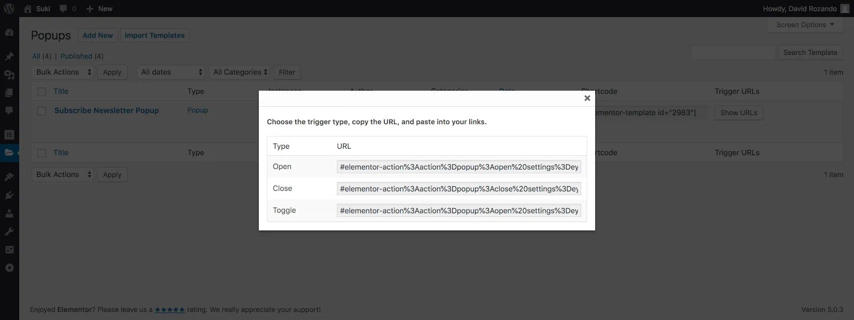Open the Subscribe Newsletter Popup title link
Screen dimensions: 854x320
pos(107,110)
